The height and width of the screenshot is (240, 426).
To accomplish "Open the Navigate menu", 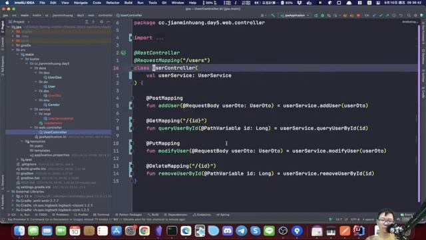I will 81,3.
